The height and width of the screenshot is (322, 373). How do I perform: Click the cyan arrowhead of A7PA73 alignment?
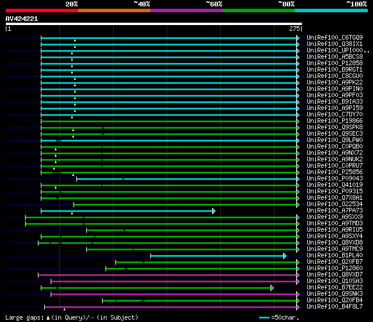pyautogui.click(x=214, y=211)
